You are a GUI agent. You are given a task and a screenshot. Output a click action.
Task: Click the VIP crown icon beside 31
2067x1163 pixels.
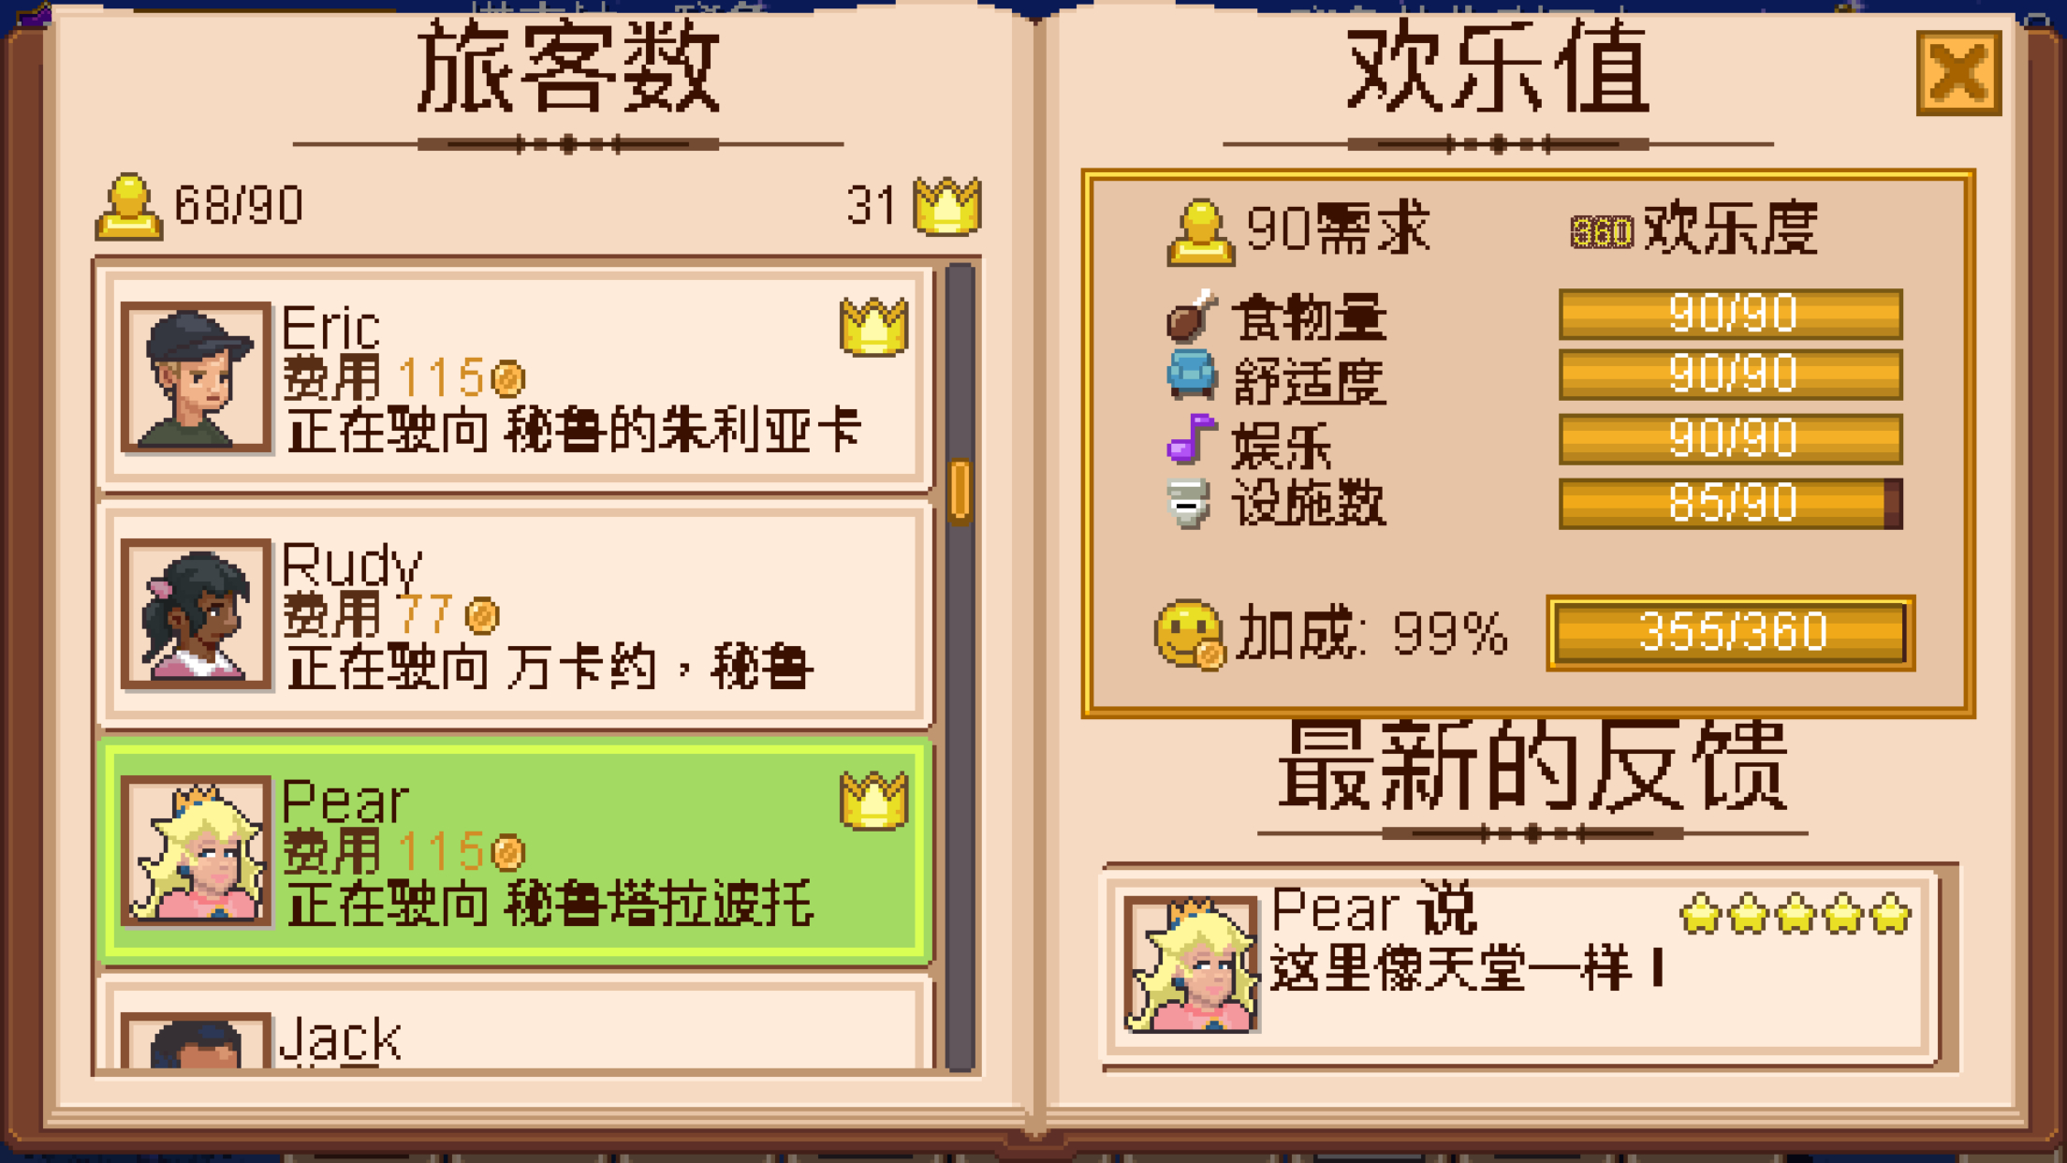(x=947, y=204)
